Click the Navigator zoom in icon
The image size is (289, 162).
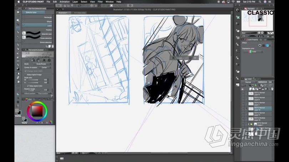262,33
